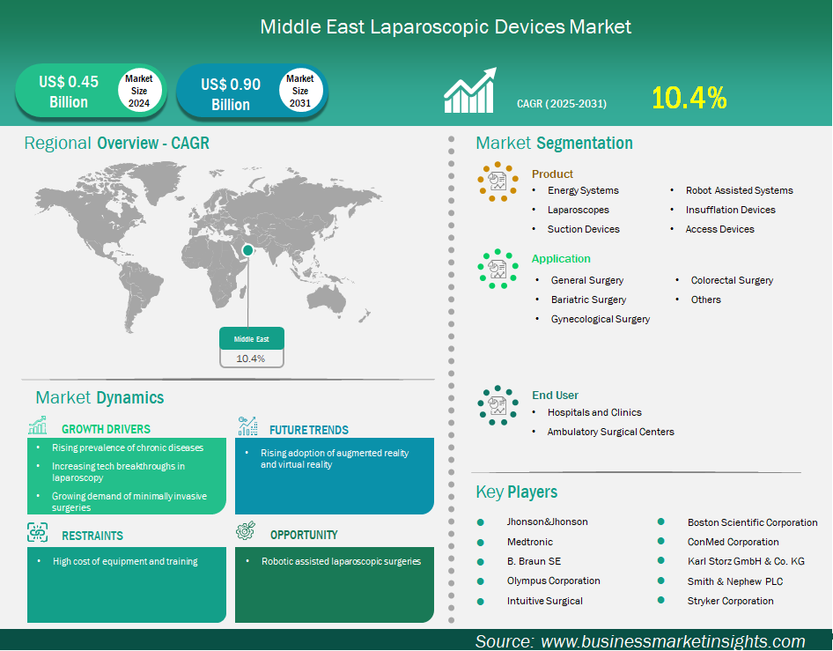Click Robotic assisted laparoscopic surgeries text

(x=341, y=561)
